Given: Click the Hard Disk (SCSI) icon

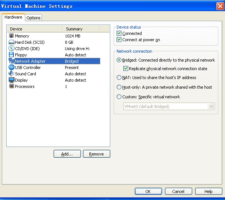Looking at the screenshot, I should click(x=11, y=42).
